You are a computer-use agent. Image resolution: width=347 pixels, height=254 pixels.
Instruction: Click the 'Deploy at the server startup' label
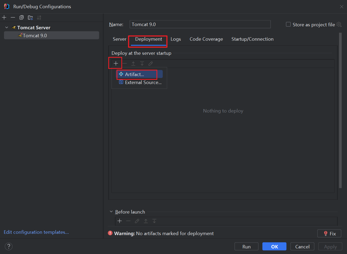141,53
